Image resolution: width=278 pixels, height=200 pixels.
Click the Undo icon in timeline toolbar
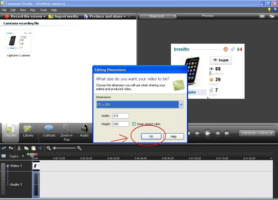[x=4, y=148]
